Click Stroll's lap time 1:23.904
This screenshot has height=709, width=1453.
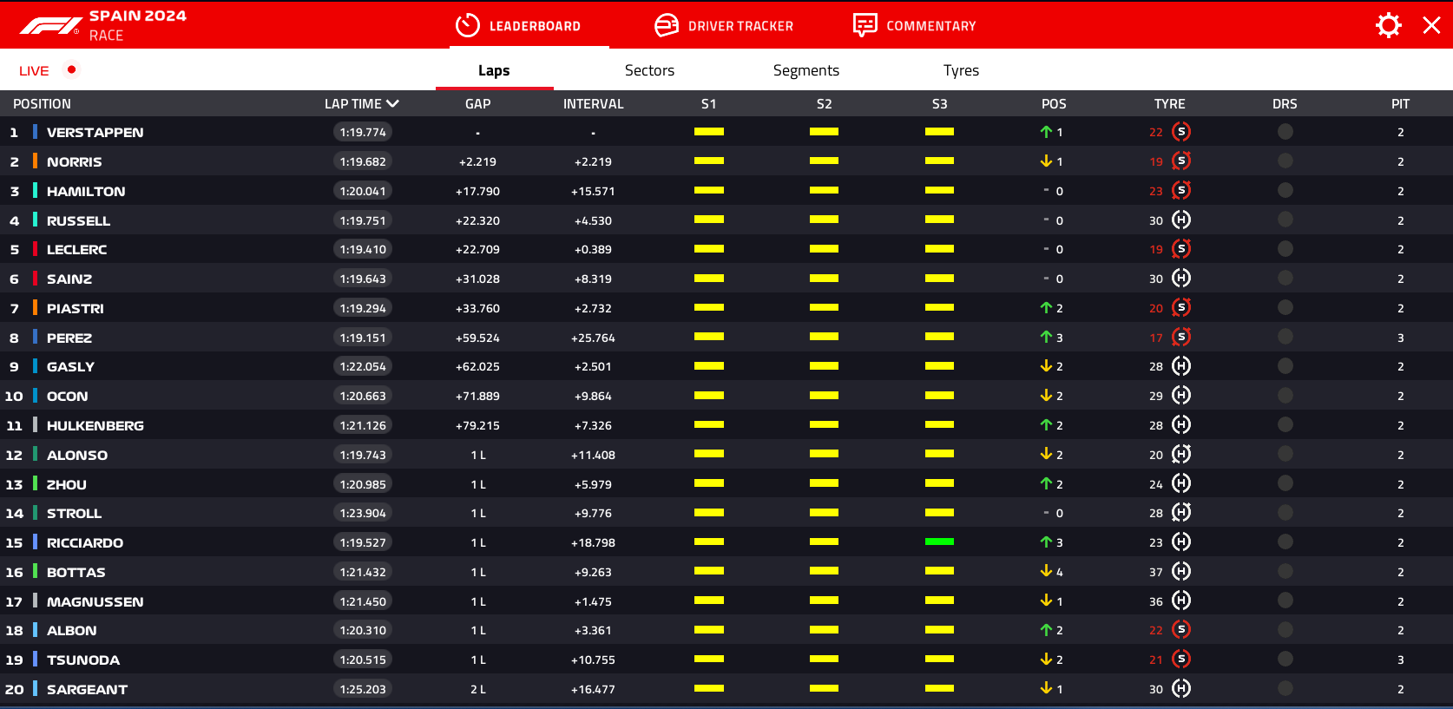tap(363, 513)
